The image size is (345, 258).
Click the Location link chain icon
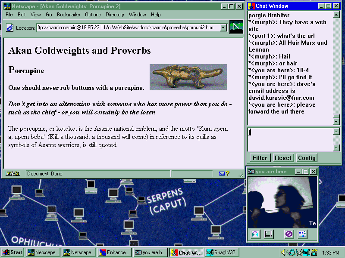click(x=9, y=28)
